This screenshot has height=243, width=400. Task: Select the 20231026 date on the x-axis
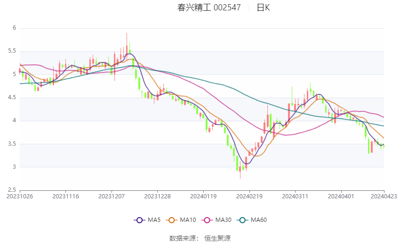[x=20, y=196]
